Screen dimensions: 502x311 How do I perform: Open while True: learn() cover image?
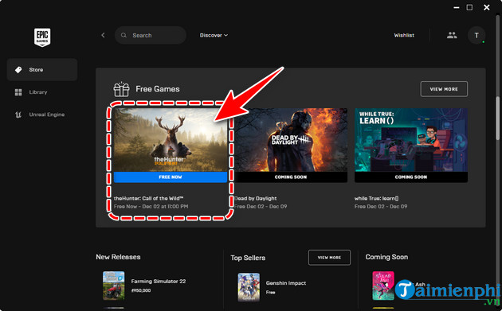[411, 140]
